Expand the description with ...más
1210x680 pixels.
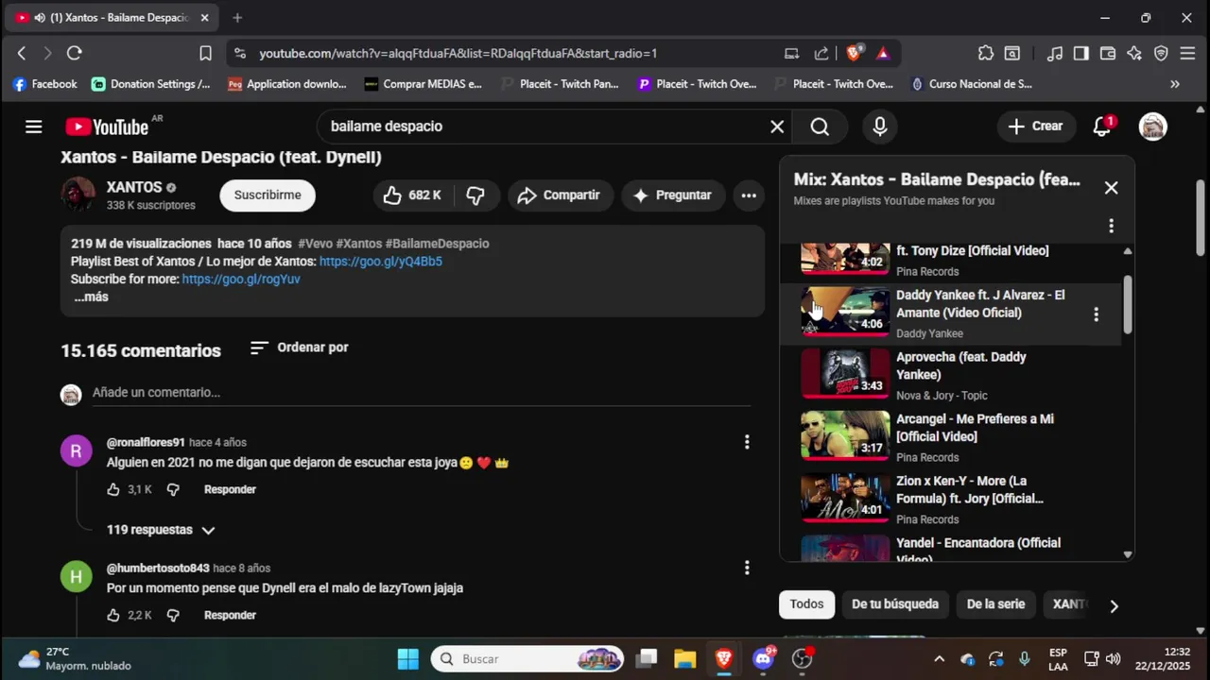(91, 297)
